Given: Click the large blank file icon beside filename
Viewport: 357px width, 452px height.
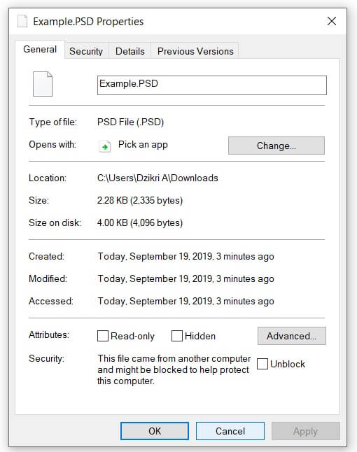Looking at the screenshot, I should coord(43,84).
